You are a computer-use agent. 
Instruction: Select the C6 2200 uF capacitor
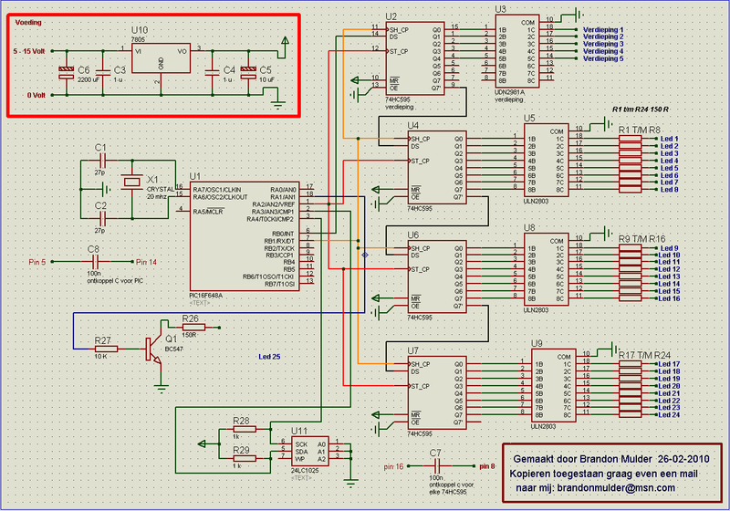(x=64, y=72)
